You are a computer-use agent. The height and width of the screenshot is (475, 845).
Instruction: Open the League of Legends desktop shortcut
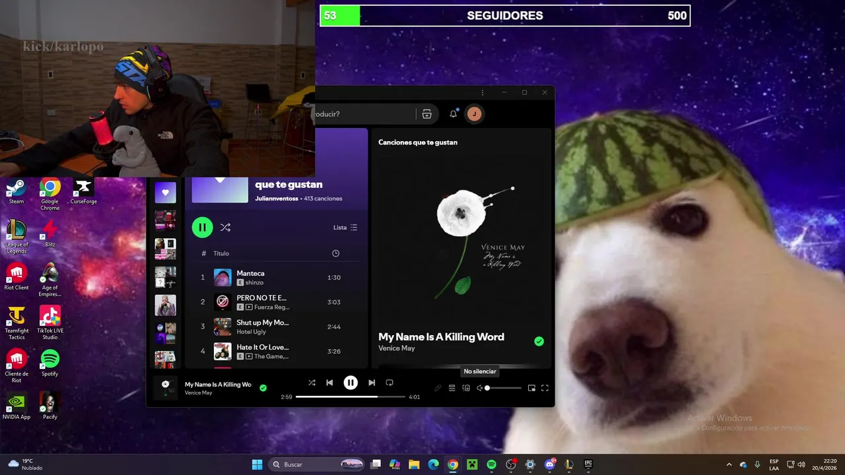coord(17,237)
